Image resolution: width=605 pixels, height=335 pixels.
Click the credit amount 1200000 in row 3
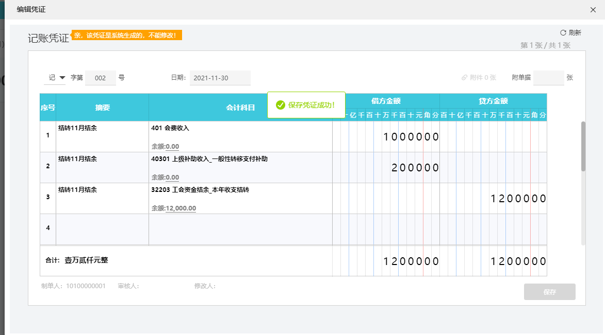pyautogui.click(x=518, y=199)
